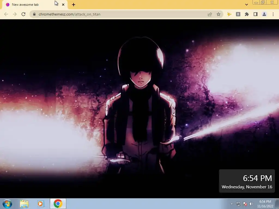Minimize the Chrome window
Viewport: 279px width, 209px height.
tap(256, 2)
